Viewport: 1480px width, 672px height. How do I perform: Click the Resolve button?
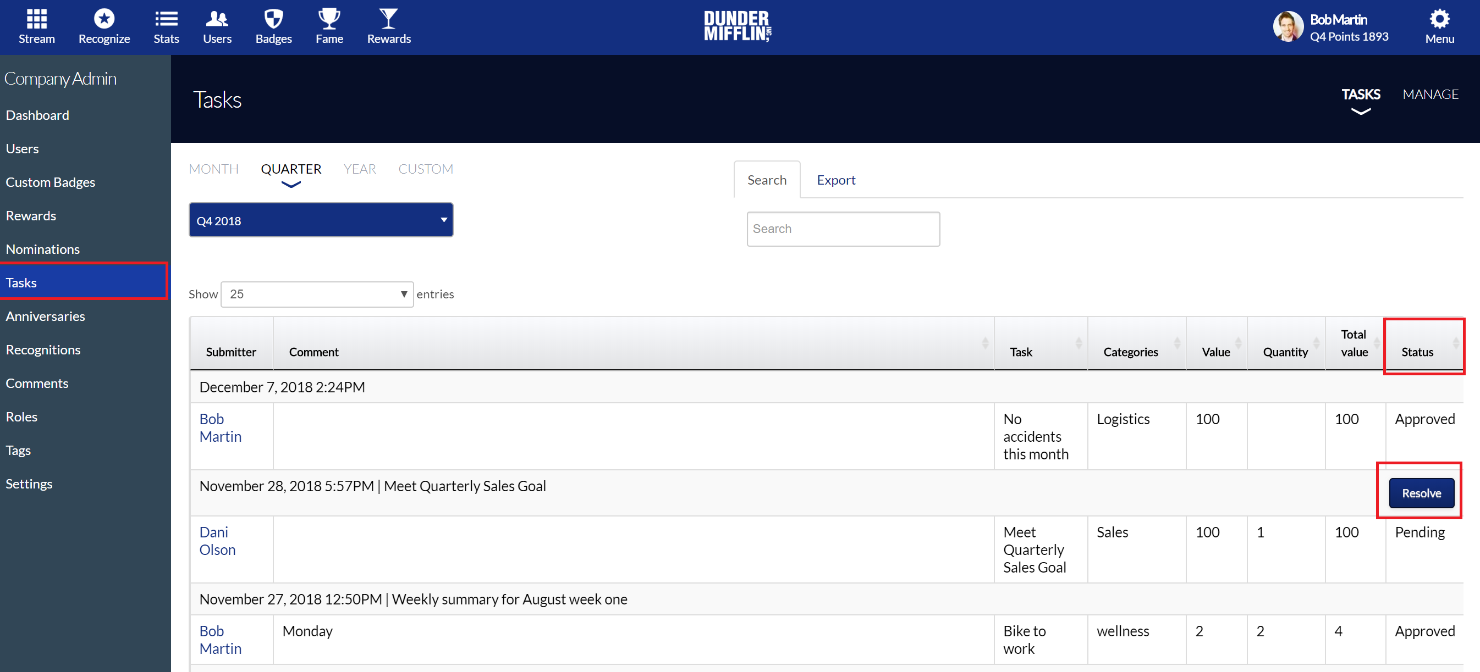click(x=1421, y=493)
